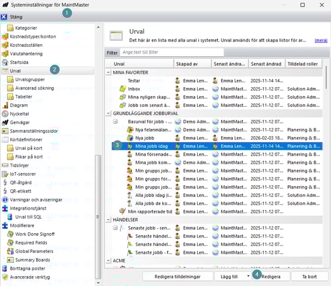Open the Lägg till dropdown arrow
Image resolution: width=331 pixels, height=286 pixels.
tap(248, 276)
